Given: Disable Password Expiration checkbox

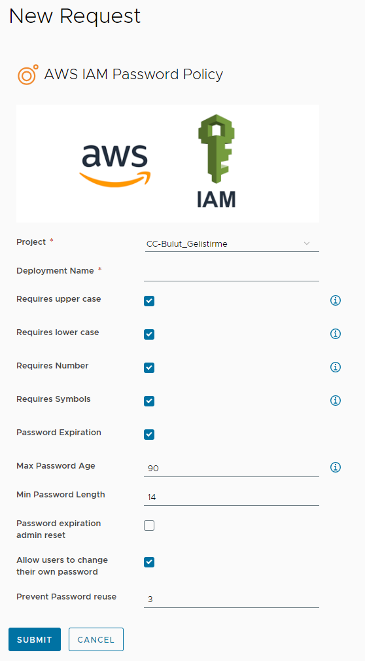Looking at the screenshot, I should [149, 434].
